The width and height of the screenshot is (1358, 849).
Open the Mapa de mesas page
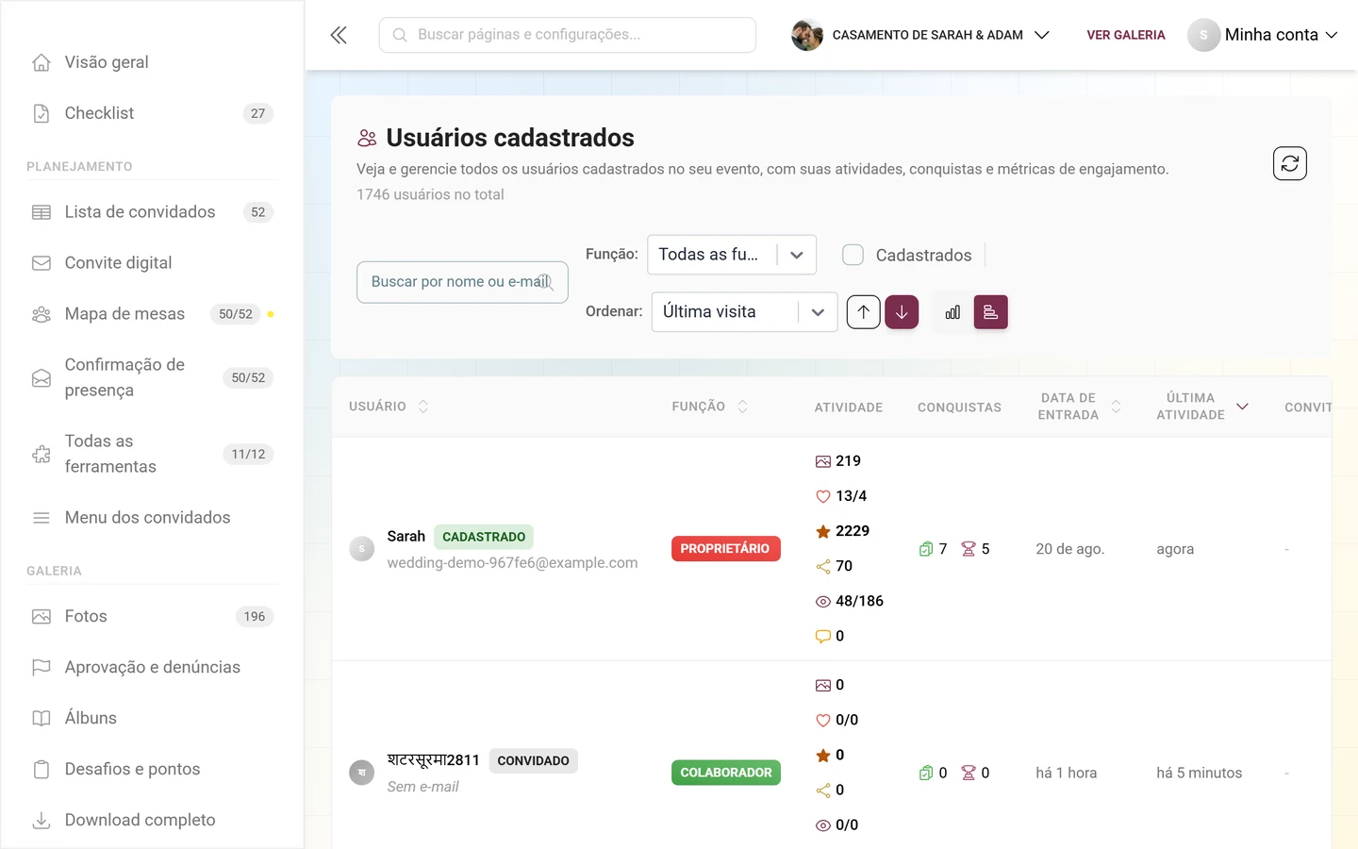(152, 314)
